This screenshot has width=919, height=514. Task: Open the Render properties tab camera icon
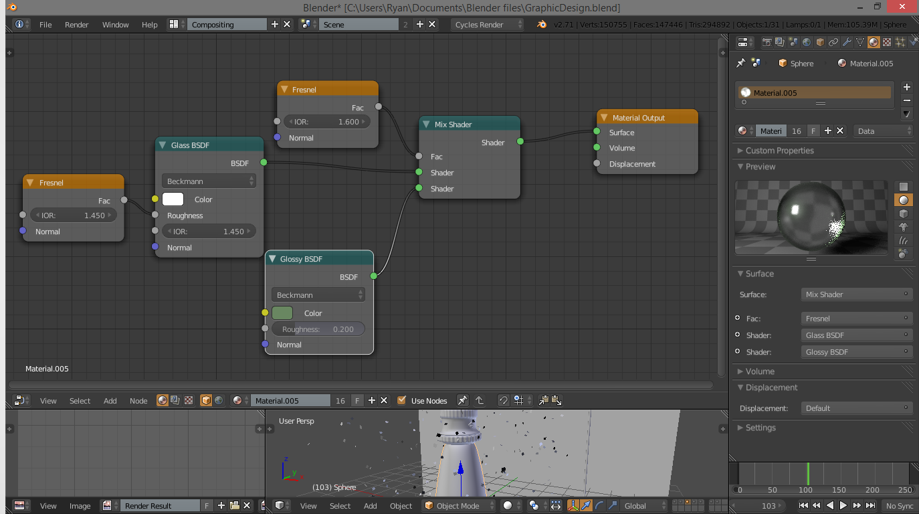pos(767,42)
